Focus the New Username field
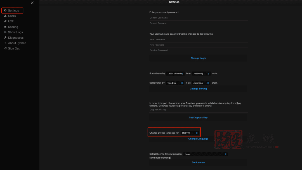The width and height of the screenshot is (302, 170). click(198, 39)
